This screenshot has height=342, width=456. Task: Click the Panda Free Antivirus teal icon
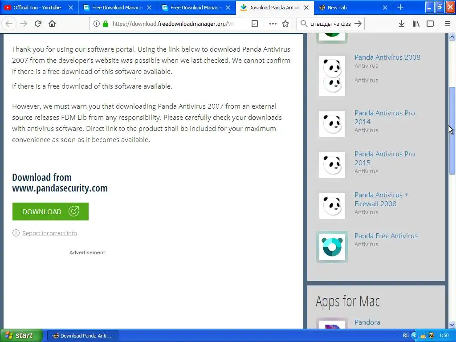point(332,247)
